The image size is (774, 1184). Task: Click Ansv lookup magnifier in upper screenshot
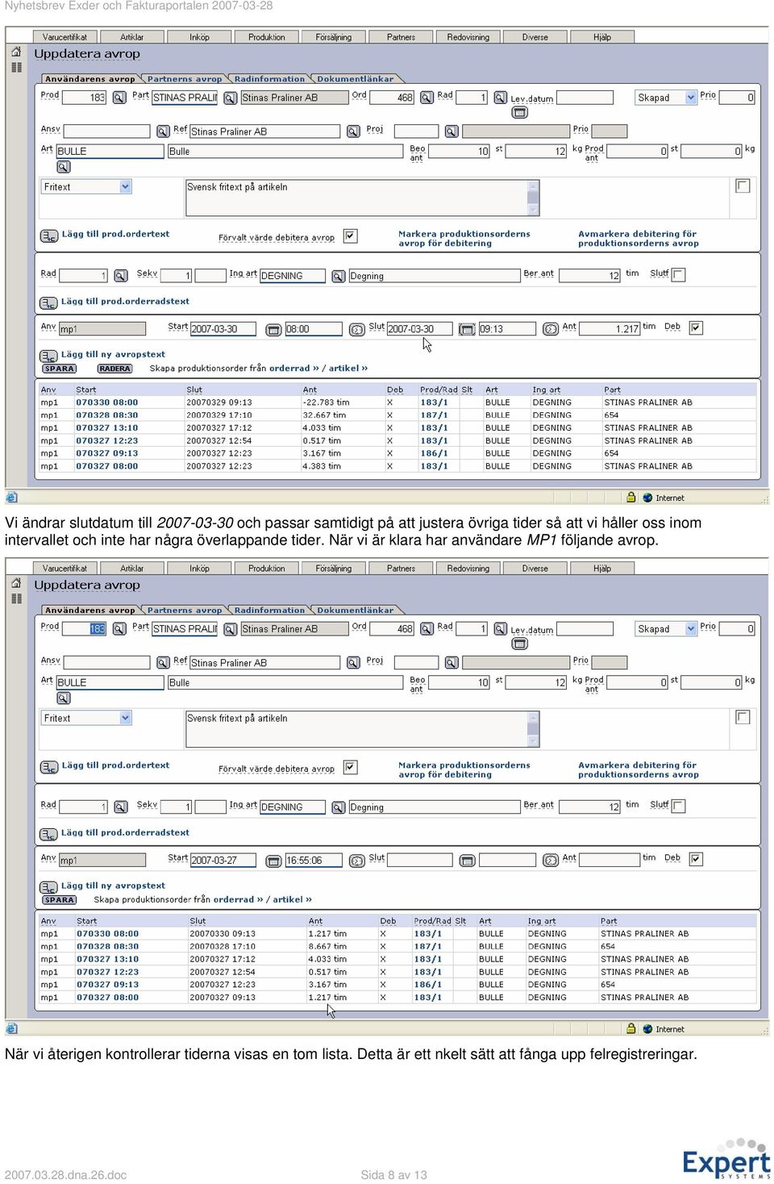click(x=162, y=131)
